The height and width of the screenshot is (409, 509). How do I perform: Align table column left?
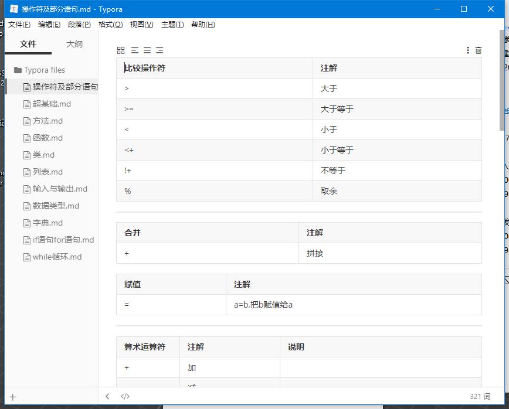[x=135, y=50]
